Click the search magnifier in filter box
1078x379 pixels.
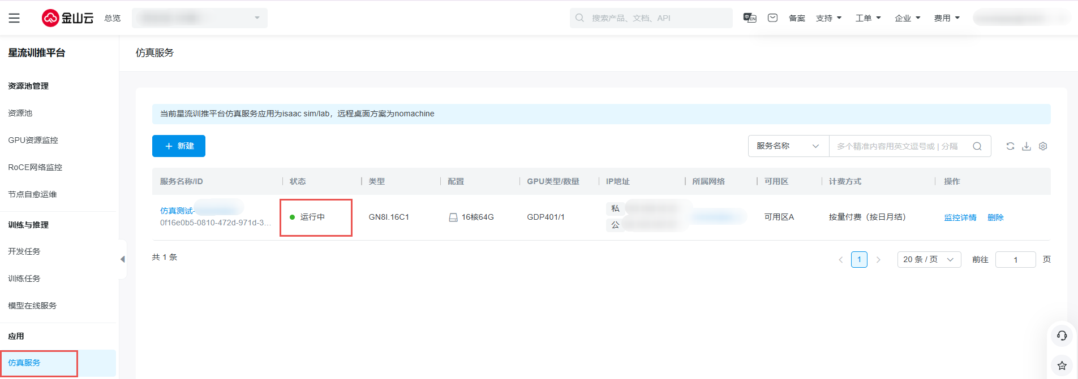pyautogui.click(x=977, y=146)
